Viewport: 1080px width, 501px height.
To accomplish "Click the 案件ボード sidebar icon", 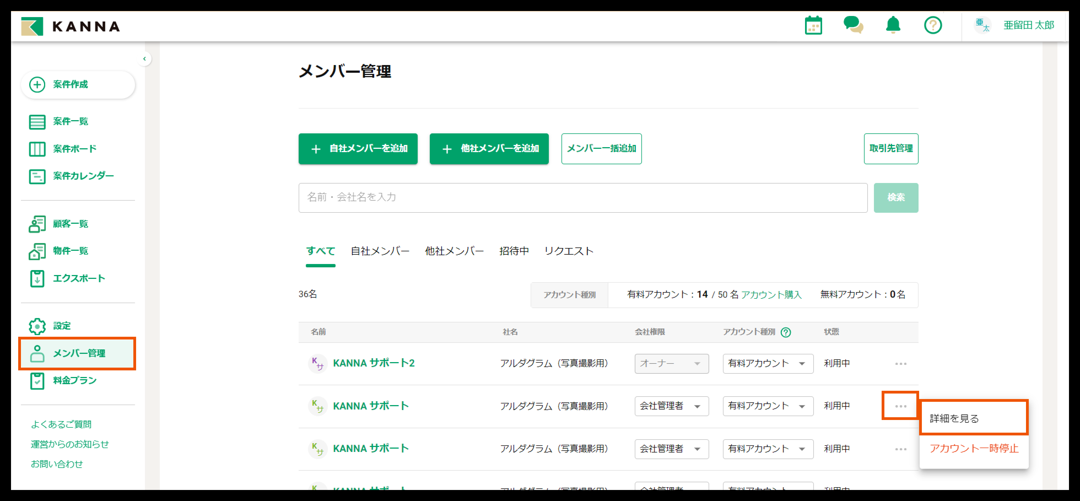I will coord(37,149).
